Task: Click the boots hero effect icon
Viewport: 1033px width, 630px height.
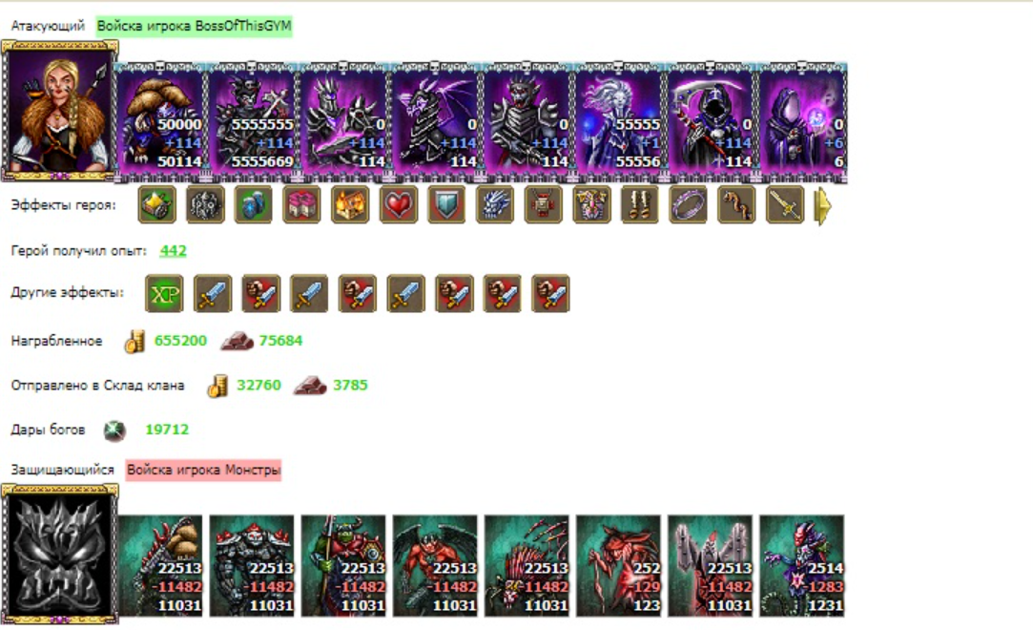Action: click(x=640, y=205)
